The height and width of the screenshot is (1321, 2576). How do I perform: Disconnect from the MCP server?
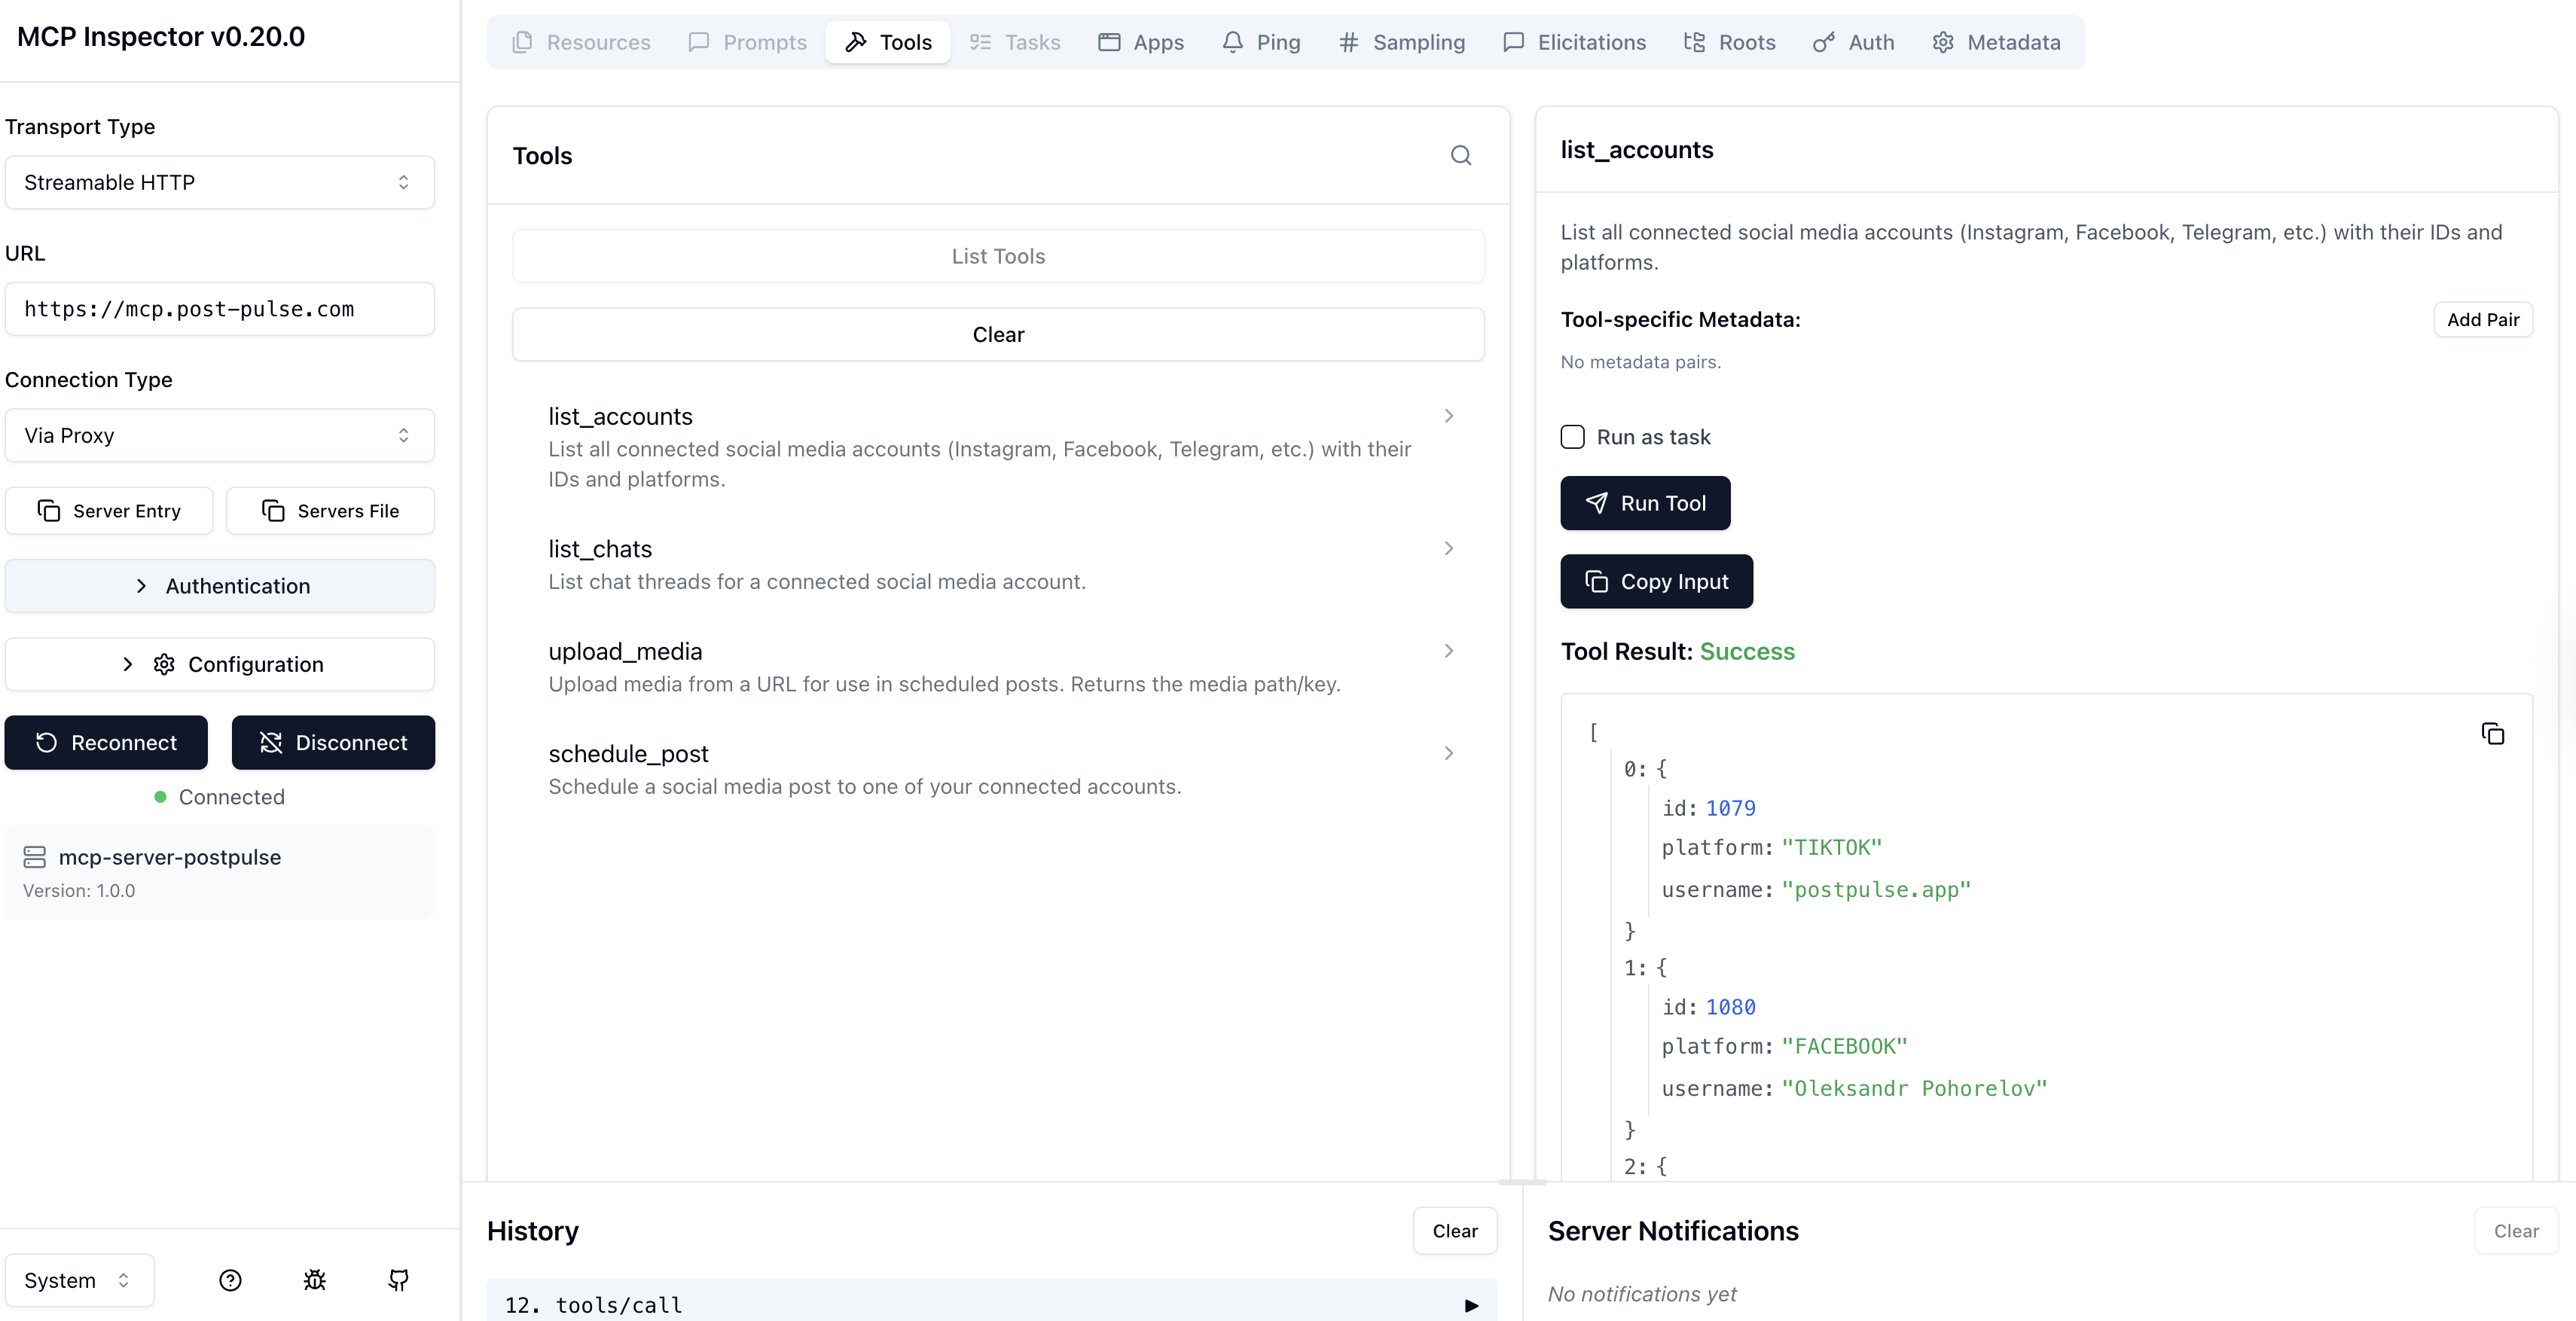(x=333, y=742)
